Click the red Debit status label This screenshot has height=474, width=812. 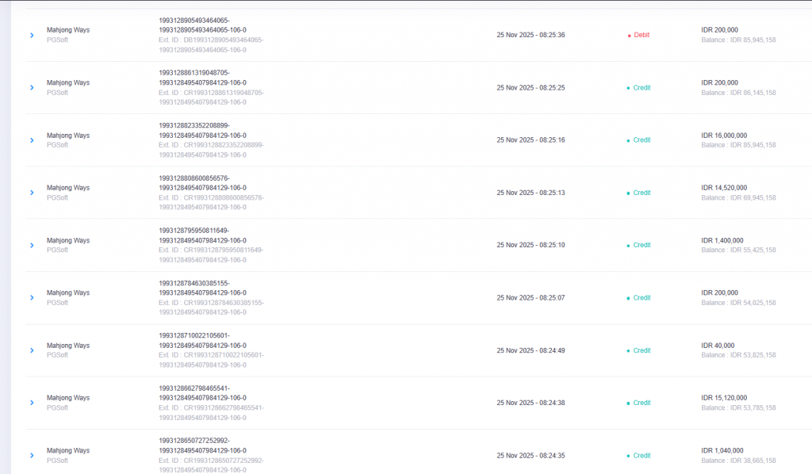coord(641,35)
